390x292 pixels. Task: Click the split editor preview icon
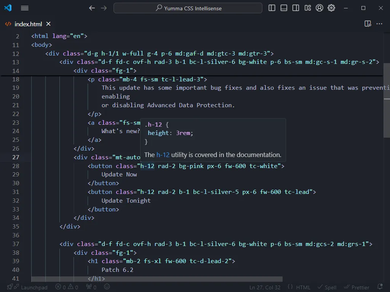click(368, 24)
